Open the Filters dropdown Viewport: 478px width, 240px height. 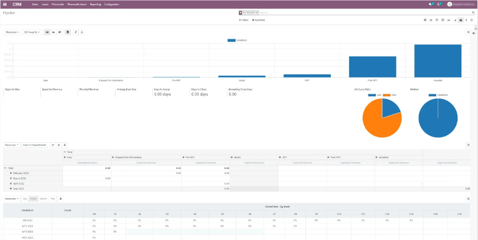click(x=244, y=20)
